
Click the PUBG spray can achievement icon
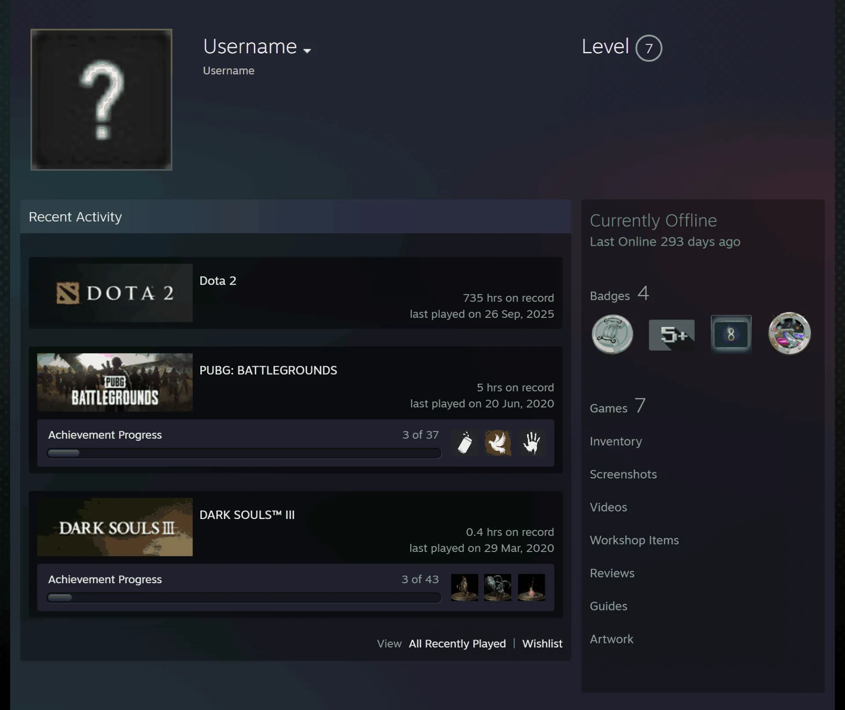tap(465, 443)
